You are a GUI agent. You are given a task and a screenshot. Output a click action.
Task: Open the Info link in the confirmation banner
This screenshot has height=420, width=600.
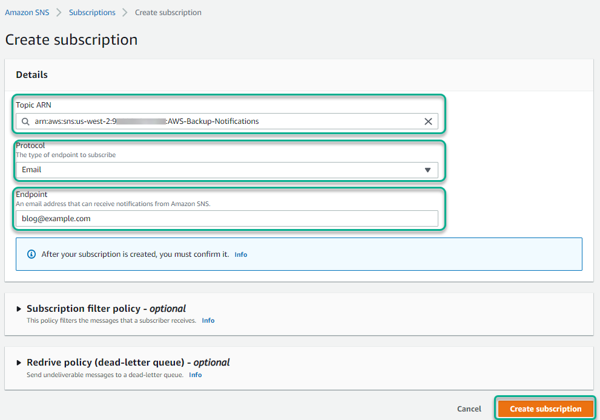coord(240,254)
